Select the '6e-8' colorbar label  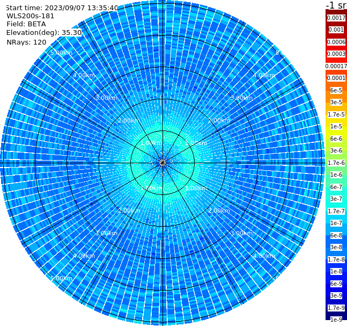pyautogui.click(x=336, y=235)
